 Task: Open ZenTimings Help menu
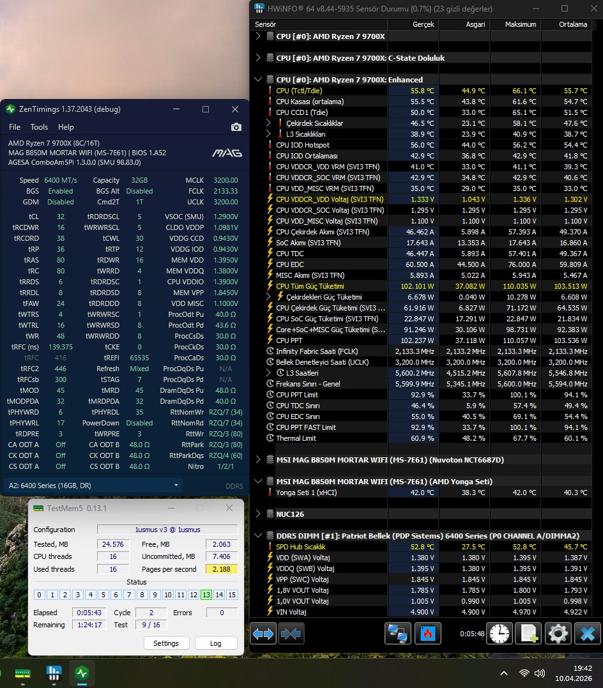(x=66, y=127)
